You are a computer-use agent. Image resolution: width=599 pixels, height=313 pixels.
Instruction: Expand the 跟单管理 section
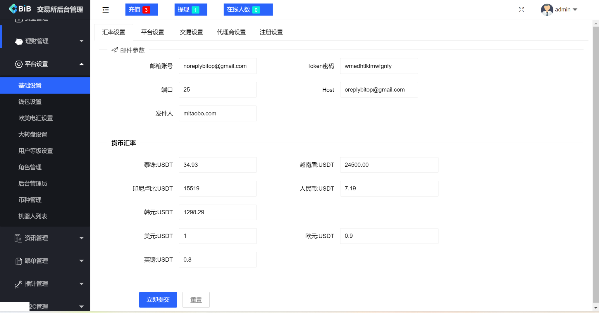pos(82,261)
